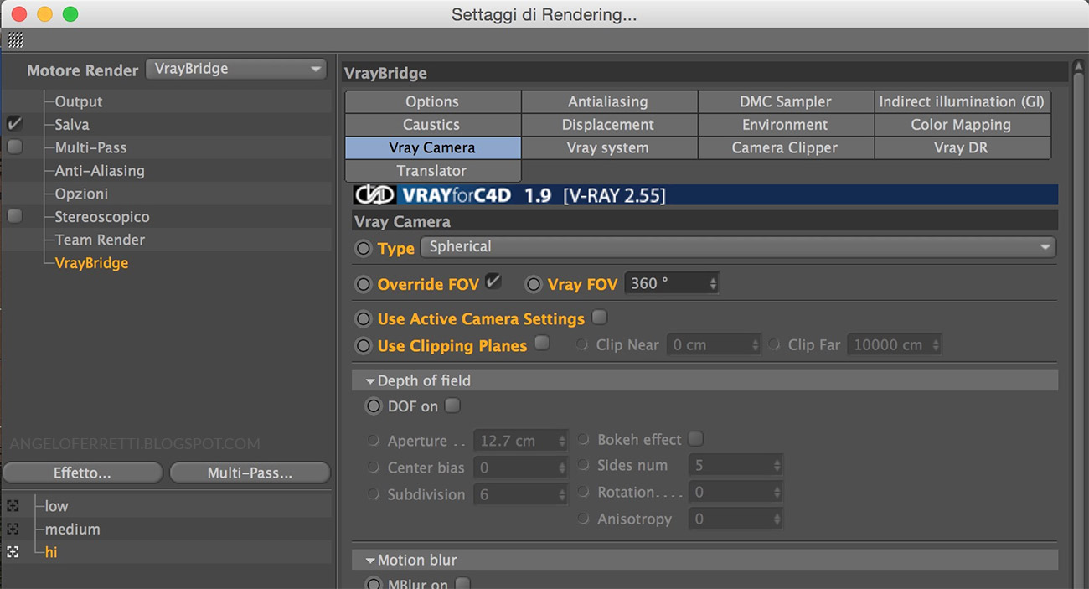The width and height of the screenshot is (1089, 589).
Task: Uncheck Override FOV
Action: (x=493, y=282)
